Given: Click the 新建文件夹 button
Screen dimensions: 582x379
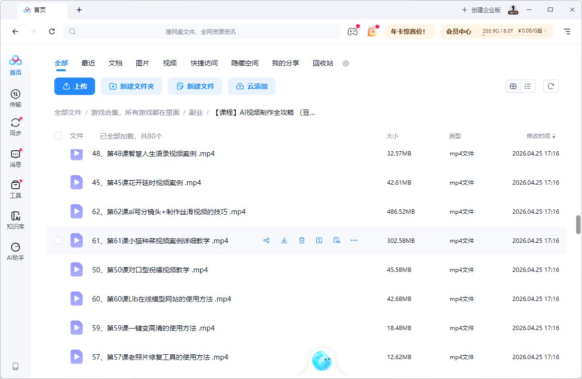Looking at the screenshot, I should click(131, 86).
